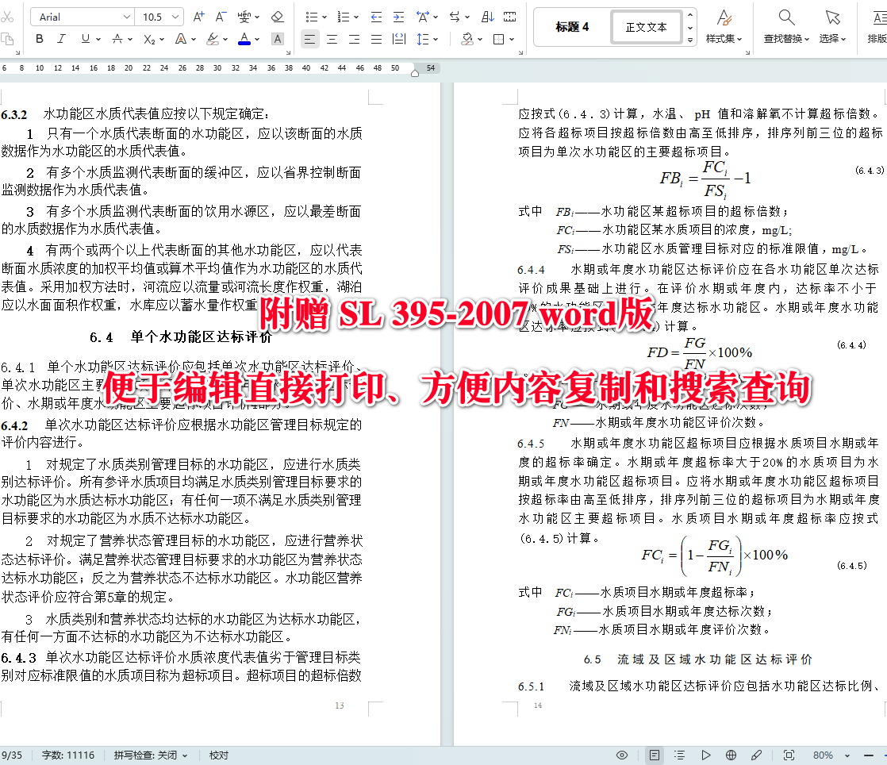
Task: Apply subscript formatting
Action: pos(149,40)
